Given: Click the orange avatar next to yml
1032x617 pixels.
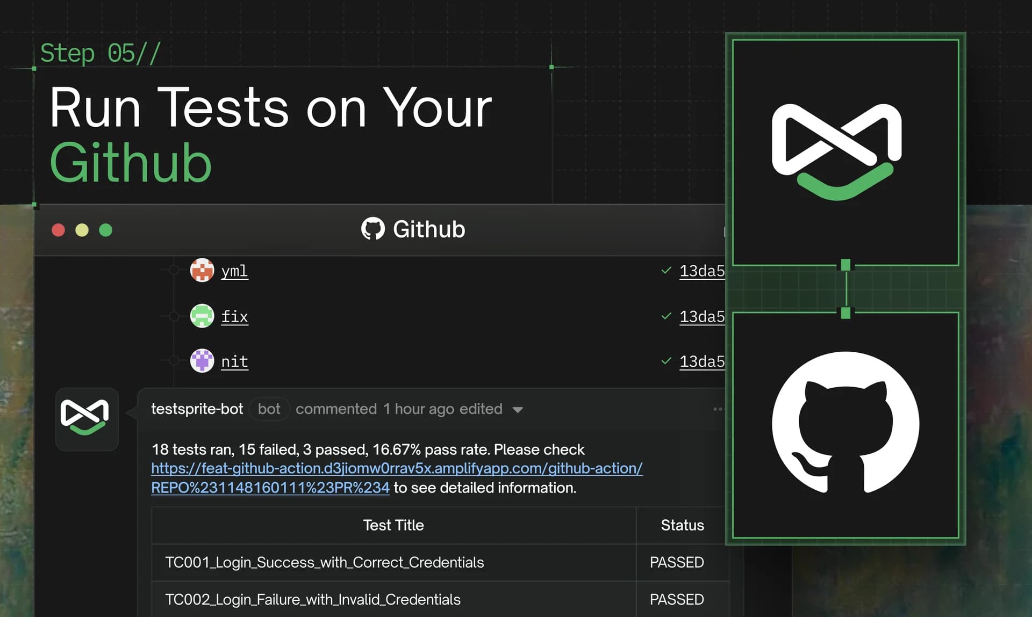Looking at the screenshot, I should click(202, 270).
